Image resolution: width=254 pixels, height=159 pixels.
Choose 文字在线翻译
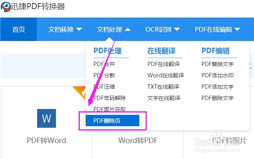[x=164, y=98]
